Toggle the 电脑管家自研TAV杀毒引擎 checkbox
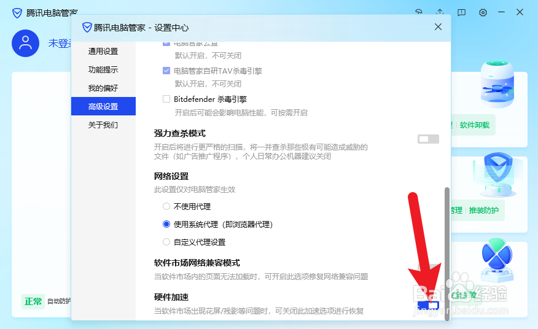This screenshot has width=538, height=329. pyautogui.click(x=166, y=71)
